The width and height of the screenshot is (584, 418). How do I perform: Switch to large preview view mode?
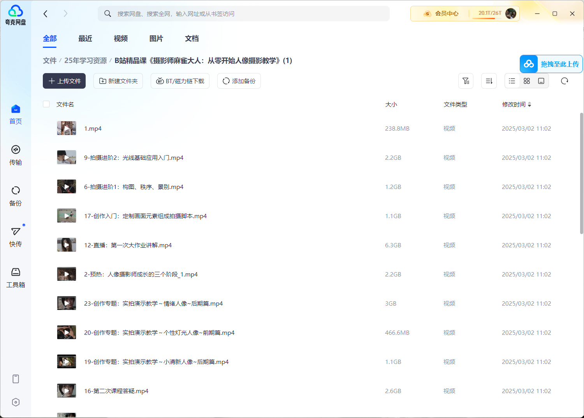(x=541, y=81)
